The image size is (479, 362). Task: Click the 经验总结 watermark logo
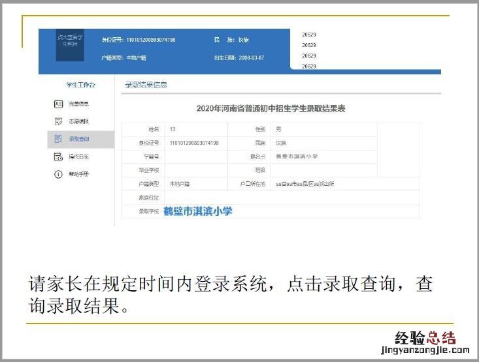(x=425, y=338)
